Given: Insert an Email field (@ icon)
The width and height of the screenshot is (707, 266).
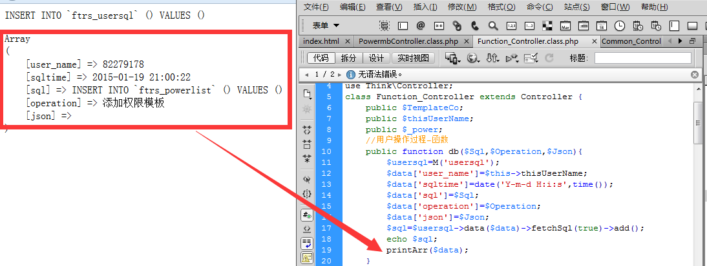Looking at the screenshot, I should click(421, 26).
